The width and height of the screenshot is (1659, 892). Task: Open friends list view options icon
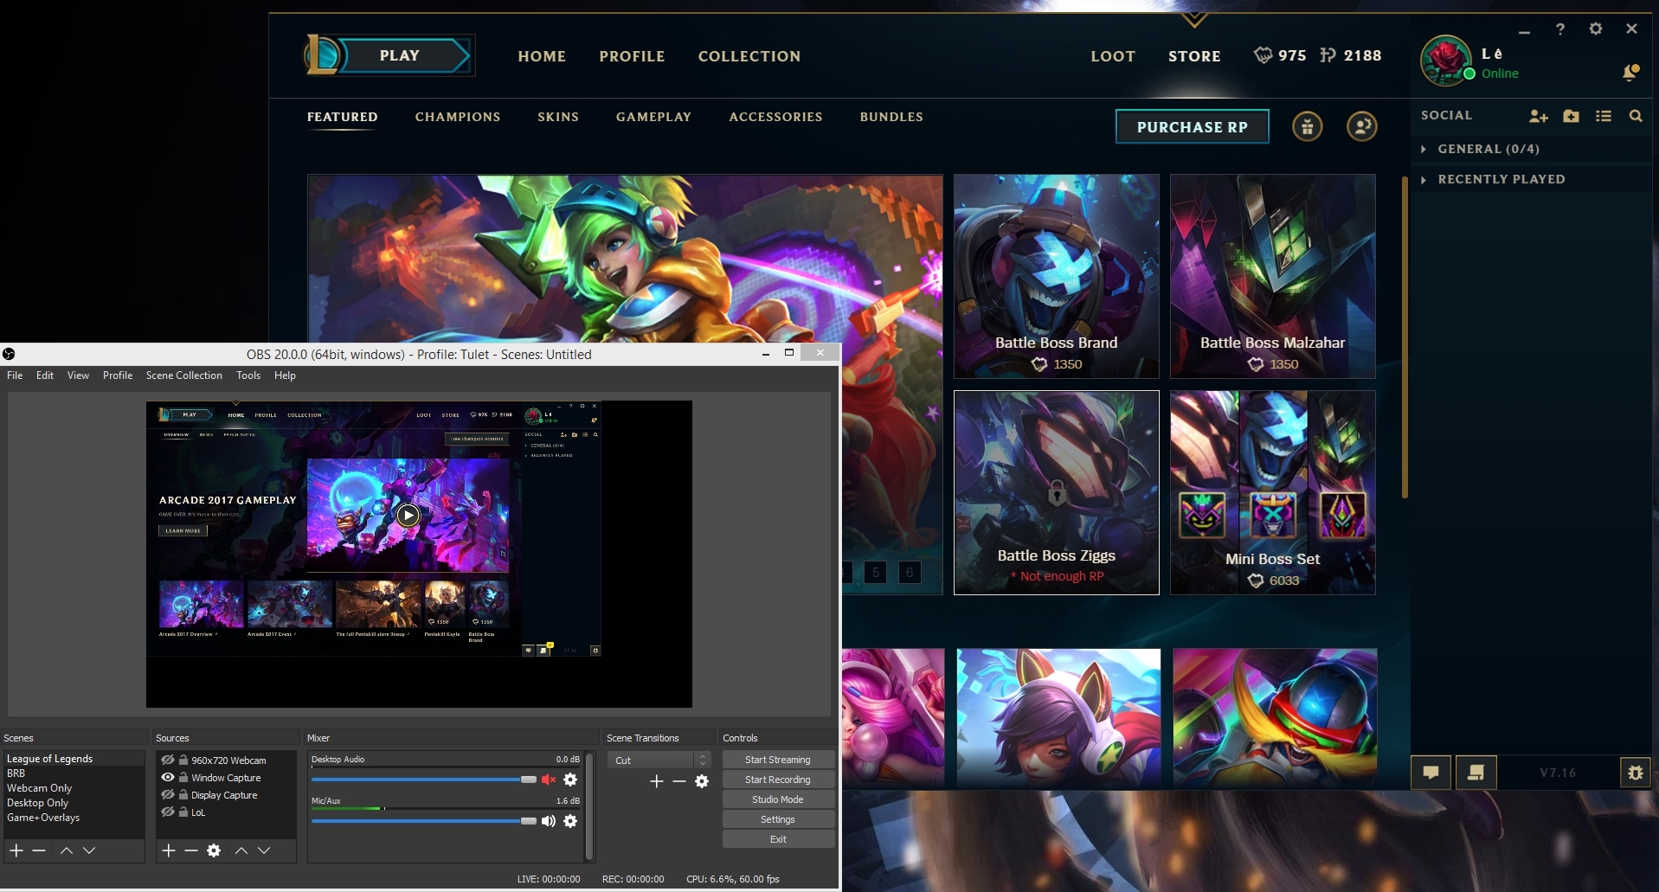click(1604, 116)
